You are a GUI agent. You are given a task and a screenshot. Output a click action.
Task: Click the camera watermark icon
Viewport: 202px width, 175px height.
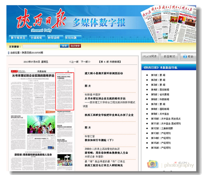click(153, 164)
